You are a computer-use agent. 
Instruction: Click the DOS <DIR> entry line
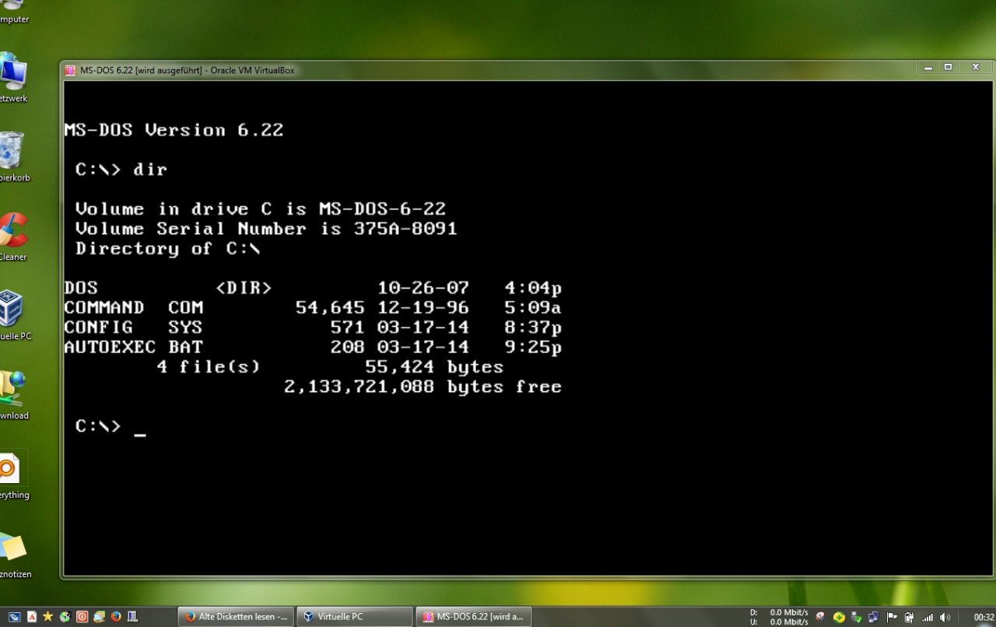tap(313, 288)
